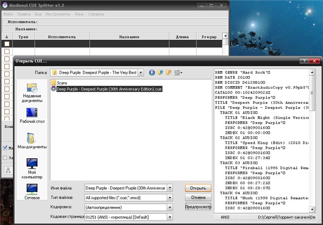Go up one folder level
Screen dimensions: 323x225
click(160, 73)
